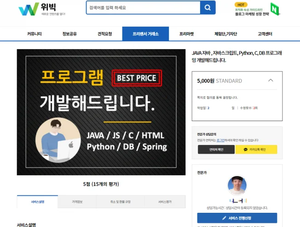Collapse the 5,000원 STANDARD price panel
Screen dimensions: 300x227
coord(271,80)
